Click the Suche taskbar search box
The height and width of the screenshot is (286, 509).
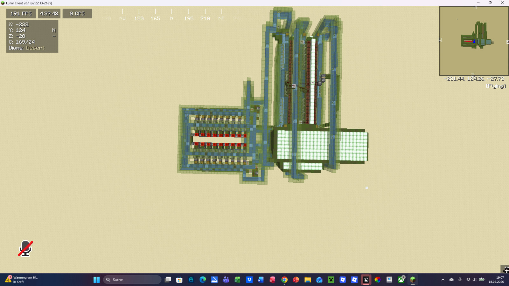132,280
